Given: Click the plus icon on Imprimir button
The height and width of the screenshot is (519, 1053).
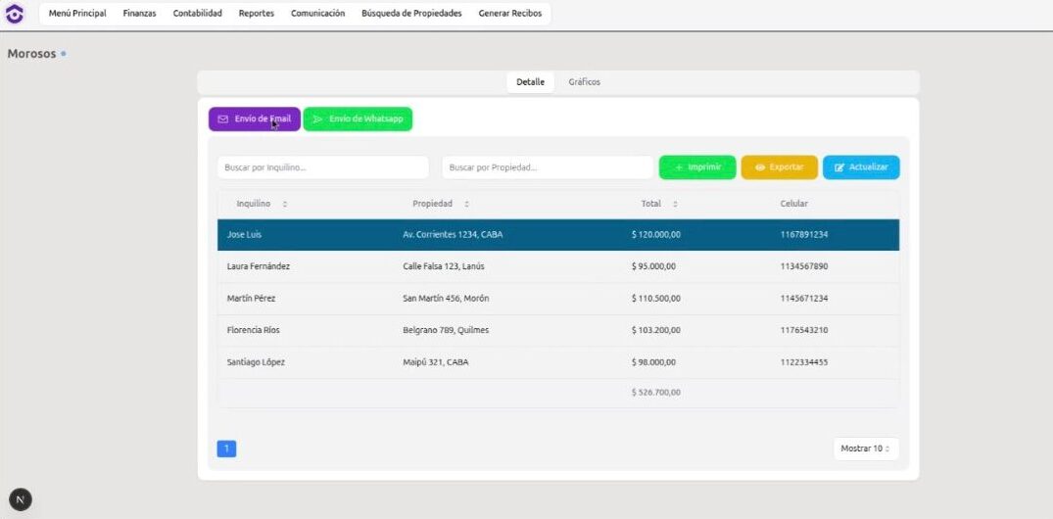Looking at the screenshot, I should point(679,167).
